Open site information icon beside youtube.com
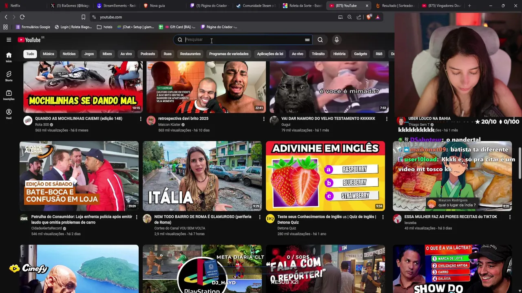 [94, 17]
